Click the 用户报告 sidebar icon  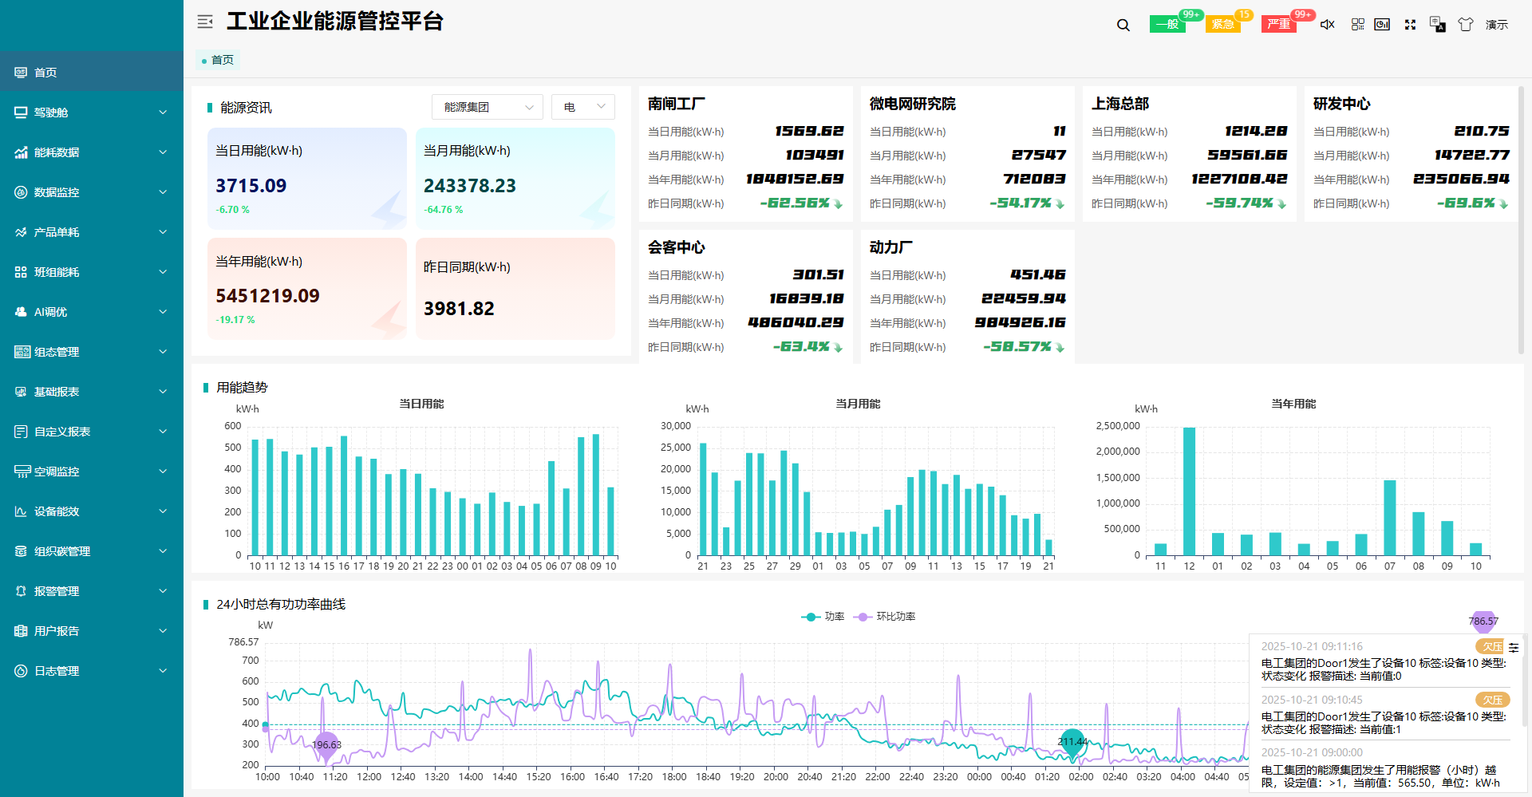21,631
